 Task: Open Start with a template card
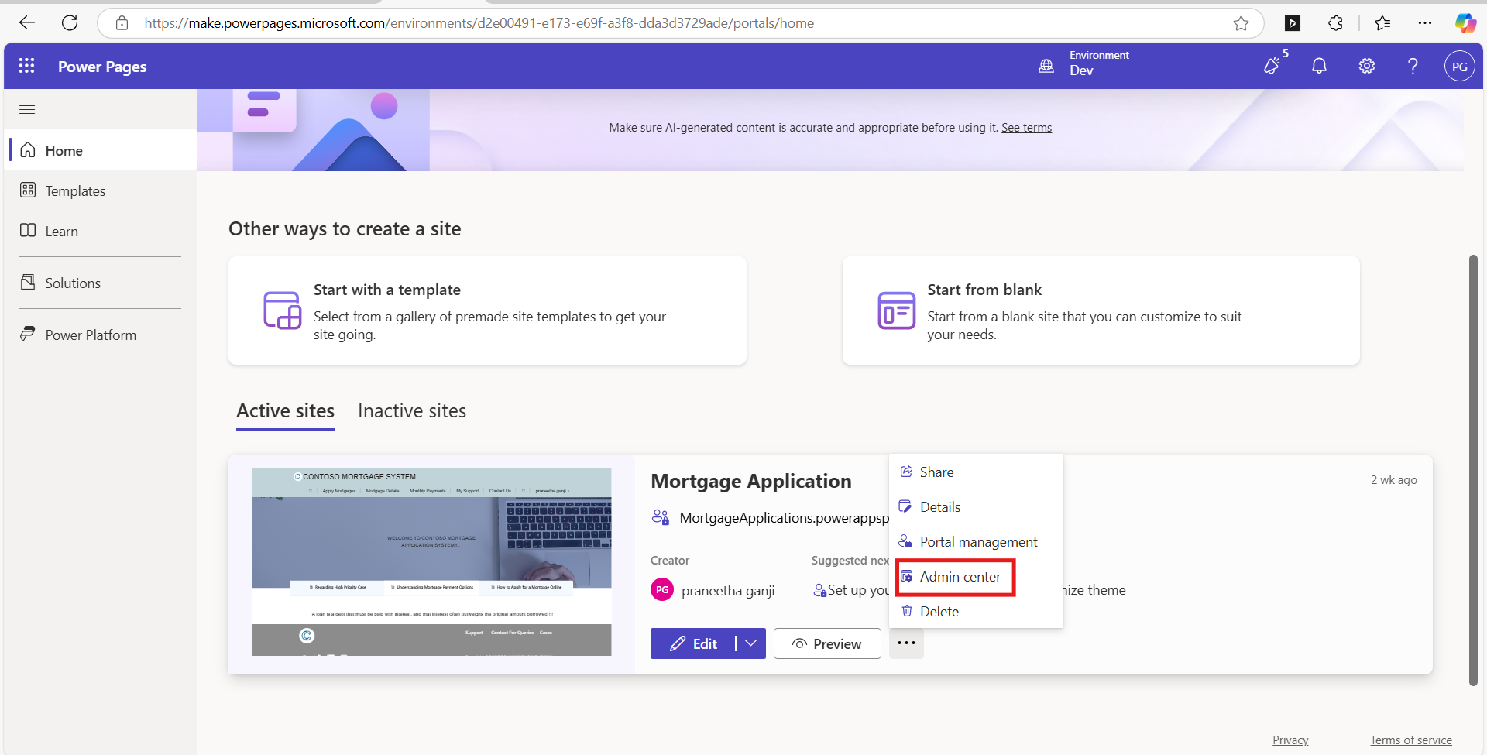pyautogui.click(x=487, y=311)
